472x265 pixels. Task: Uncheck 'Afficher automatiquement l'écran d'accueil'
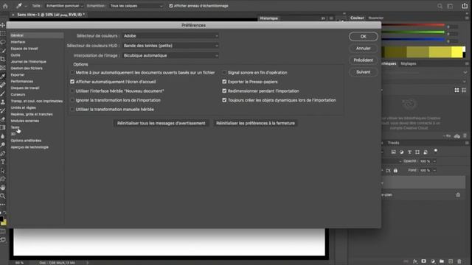pos(72,82)
